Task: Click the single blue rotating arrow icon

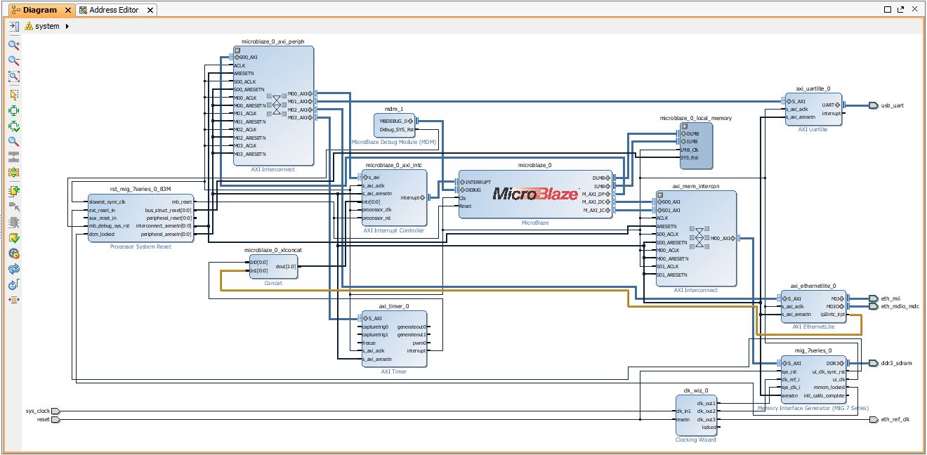Action: point(13,285)
